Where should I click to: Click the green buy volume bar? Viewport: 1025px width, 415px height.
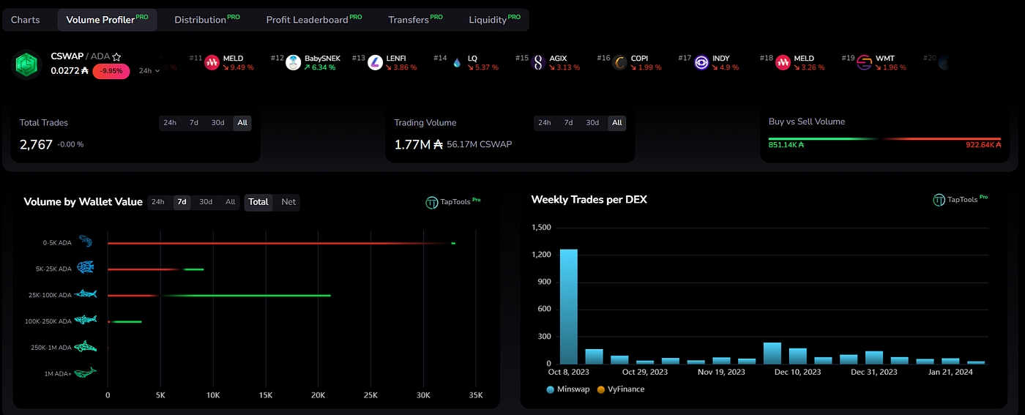822,138
